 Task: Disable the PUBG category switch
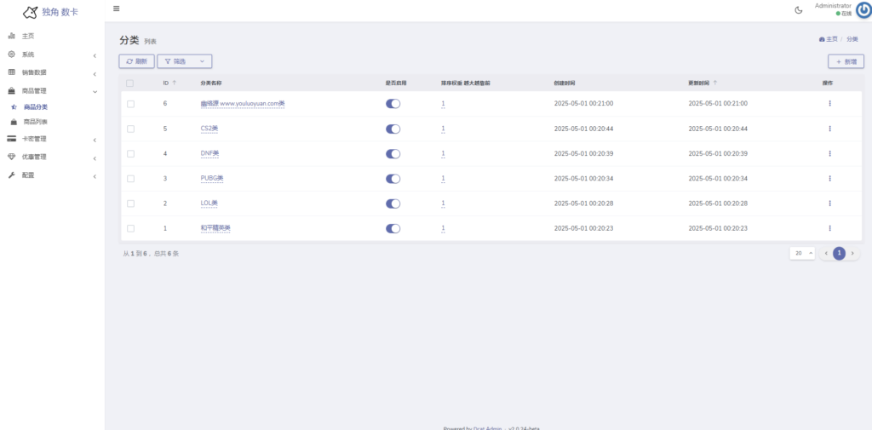coord(393,179)
